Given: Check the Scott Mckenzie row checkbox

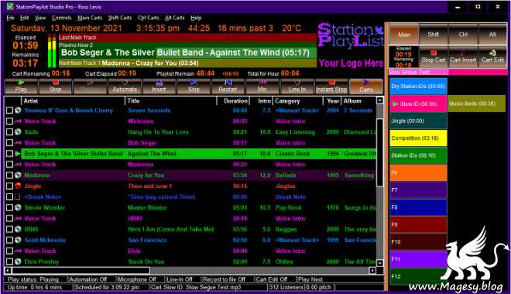Looking at the screenshot, I should 9,240.
